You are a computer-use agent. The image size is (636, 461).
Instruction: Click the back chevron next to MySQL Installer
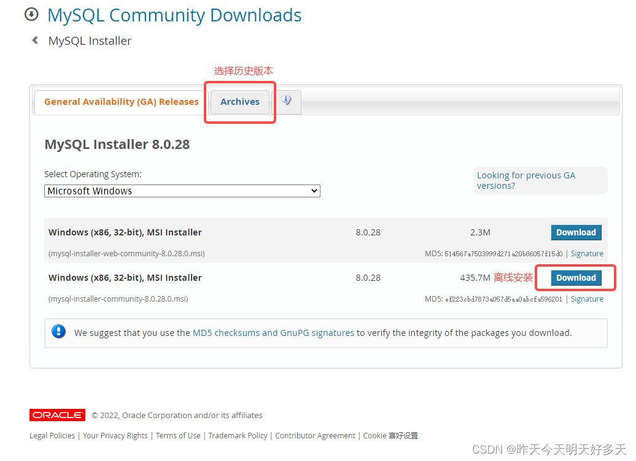(35, 40)
